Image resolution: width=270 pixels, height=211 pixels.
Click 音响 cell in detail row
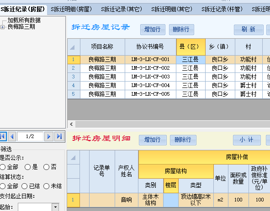point(127,200)
